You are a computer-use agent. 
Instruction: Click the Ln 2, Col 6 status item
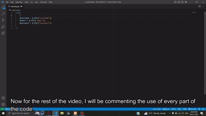pos(156,109)
